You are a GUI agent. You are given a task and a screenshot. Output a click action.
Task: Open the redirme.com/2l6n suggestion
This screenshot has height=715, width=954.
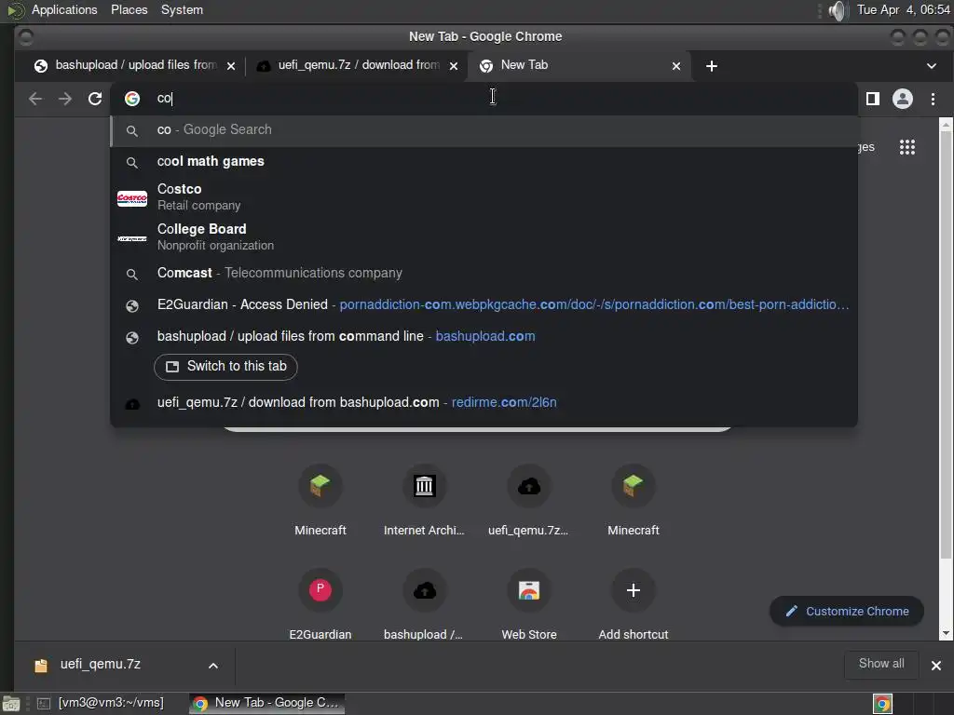click(x=484, y=402)
